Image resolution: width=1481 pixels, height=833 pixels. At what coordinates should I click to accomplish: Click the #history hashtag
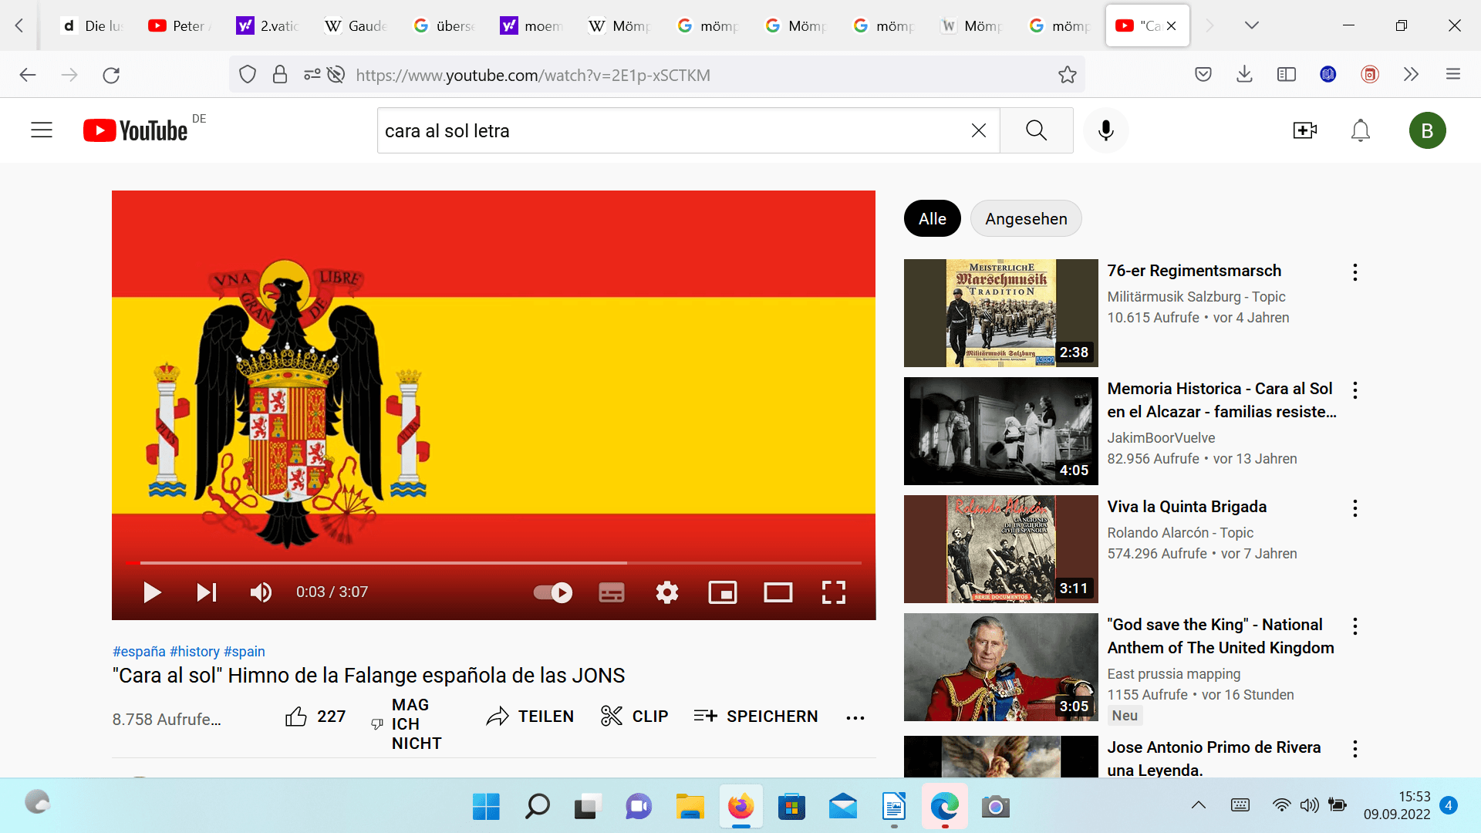pos(194,652)
